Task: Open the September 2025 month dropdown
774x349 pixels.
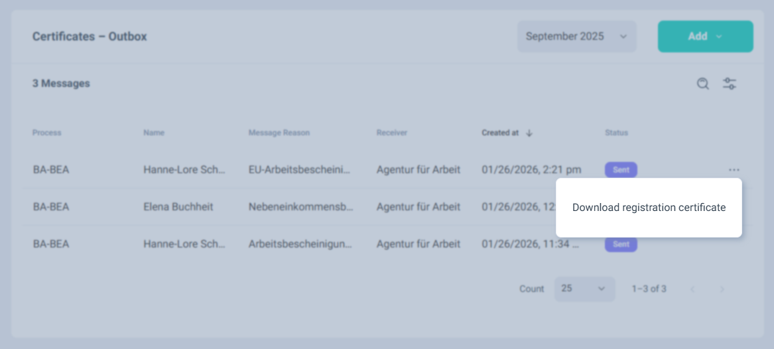Action: [576, 36]
